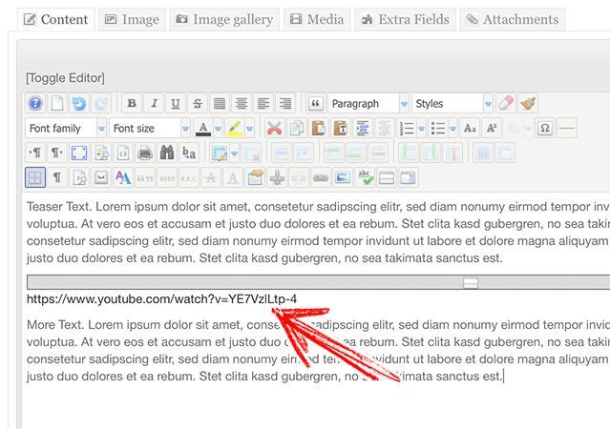Toggle Underline formatting

176,103
